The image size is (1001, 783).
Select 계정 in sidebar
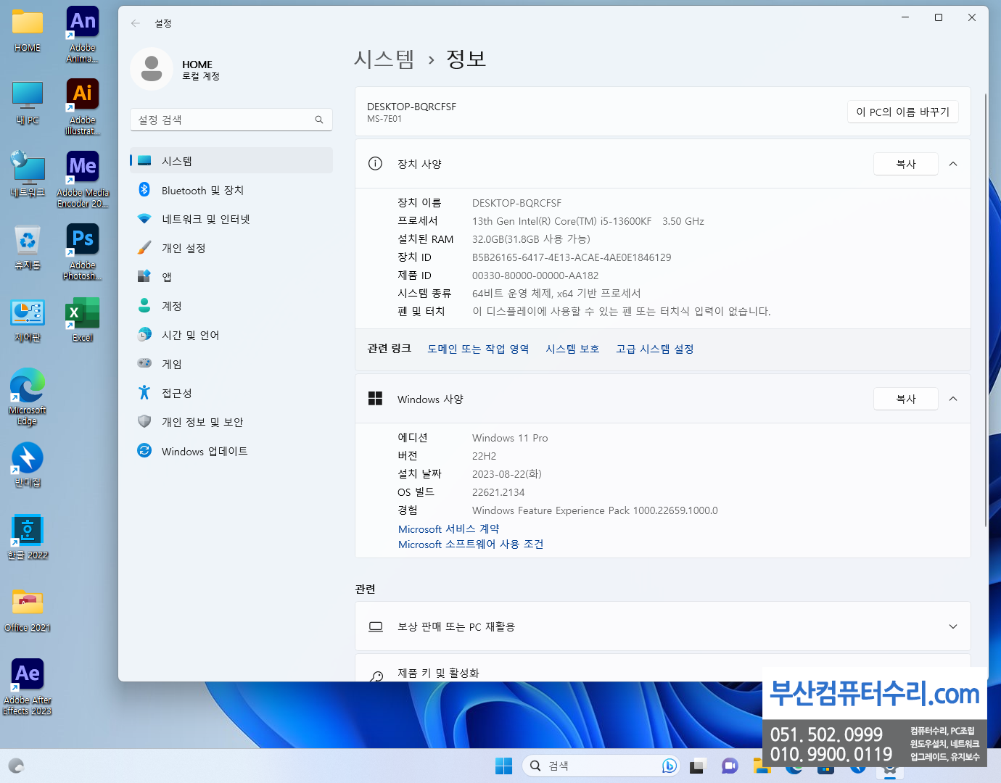pos(231,306)
